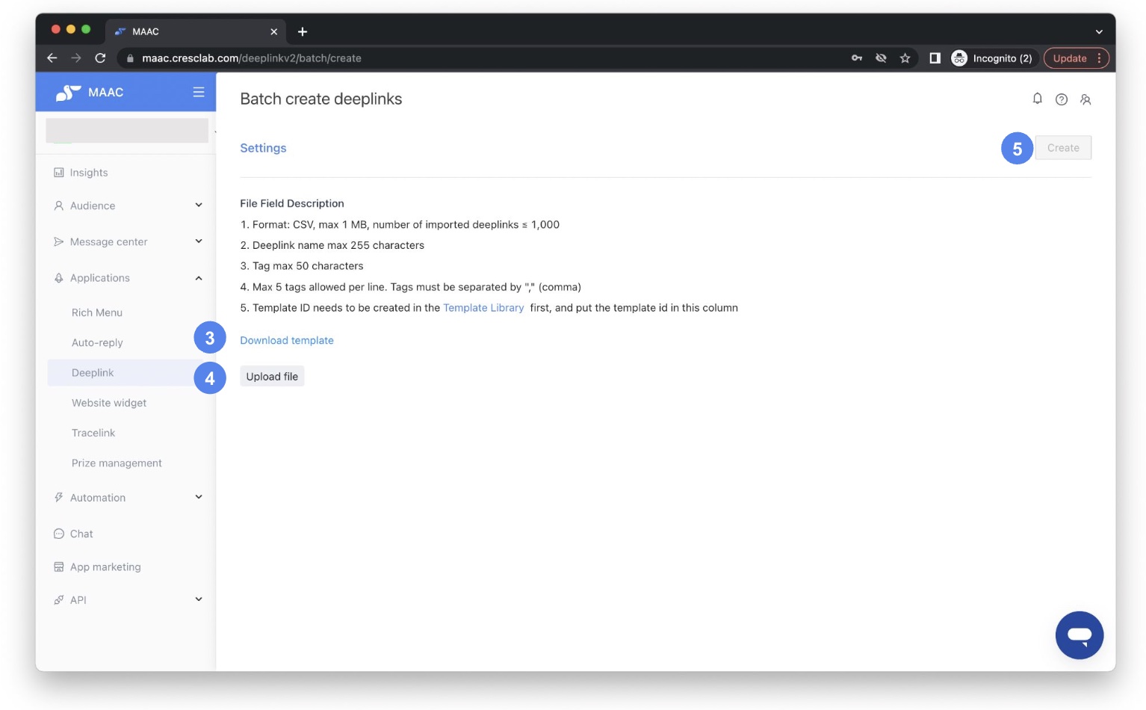This screenshot has height=710, width=1146.
Task: Click the Upload file button
Action: (x=272, y=376)
